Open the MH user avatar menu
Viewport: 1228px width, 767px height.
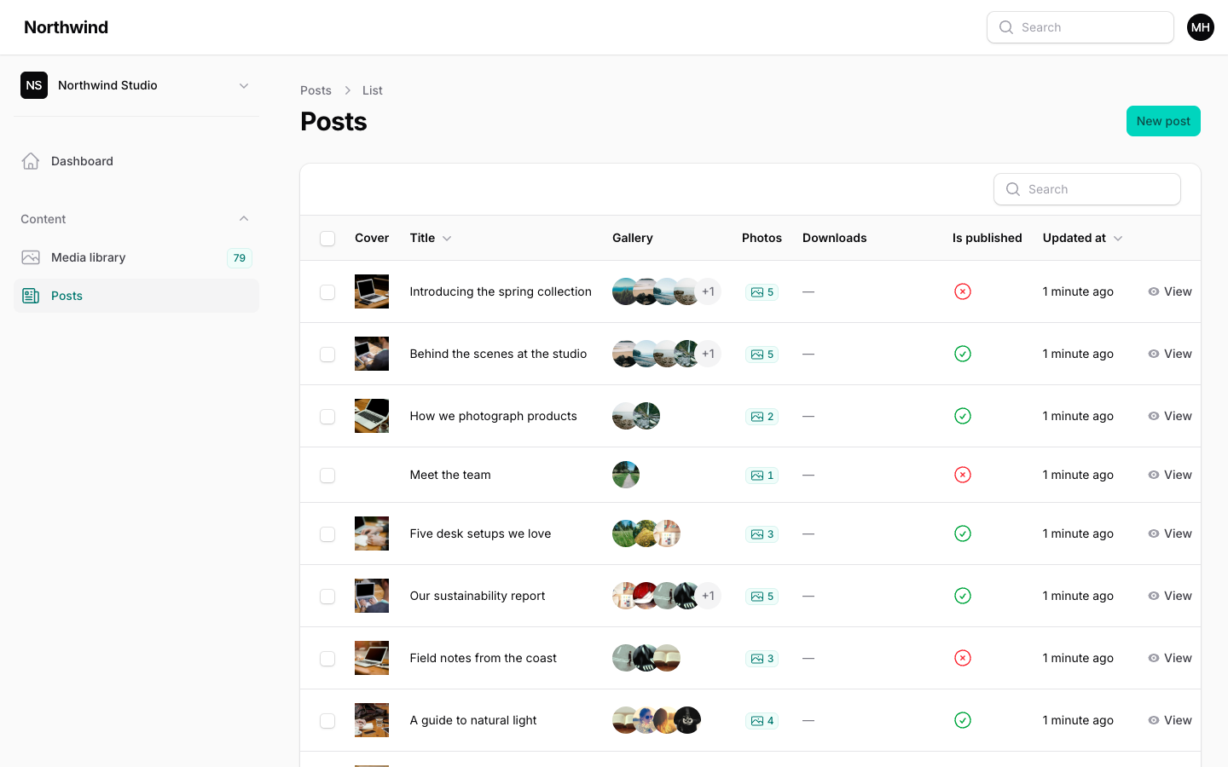[x=1201, y=27]
